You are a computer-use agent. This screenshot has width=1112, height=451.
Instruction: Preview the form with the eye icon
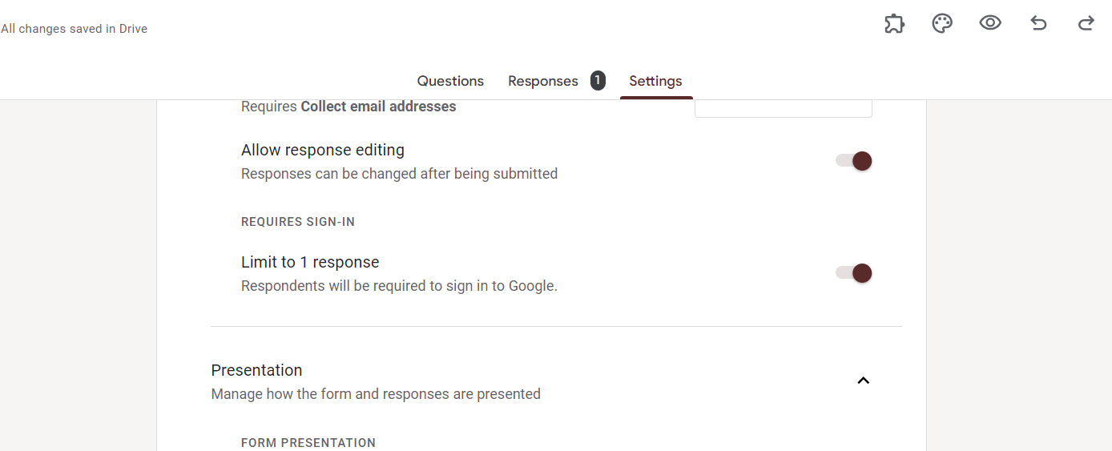point(990,23)
